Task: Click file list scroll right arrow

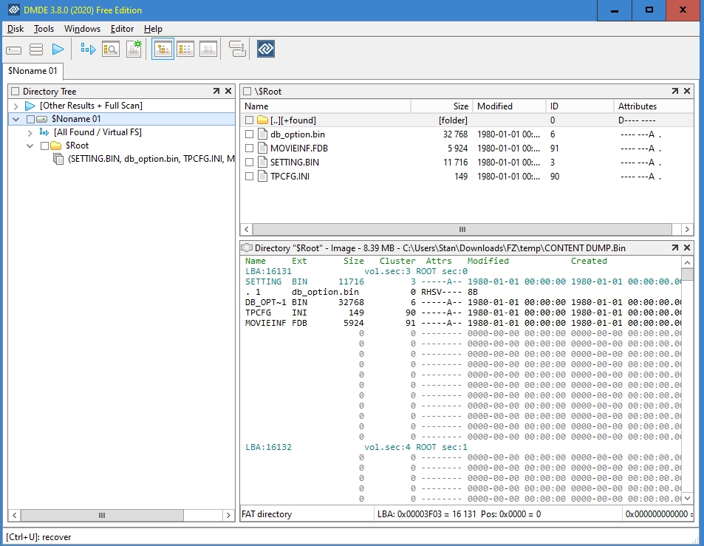Action: [x=687, y=230]
